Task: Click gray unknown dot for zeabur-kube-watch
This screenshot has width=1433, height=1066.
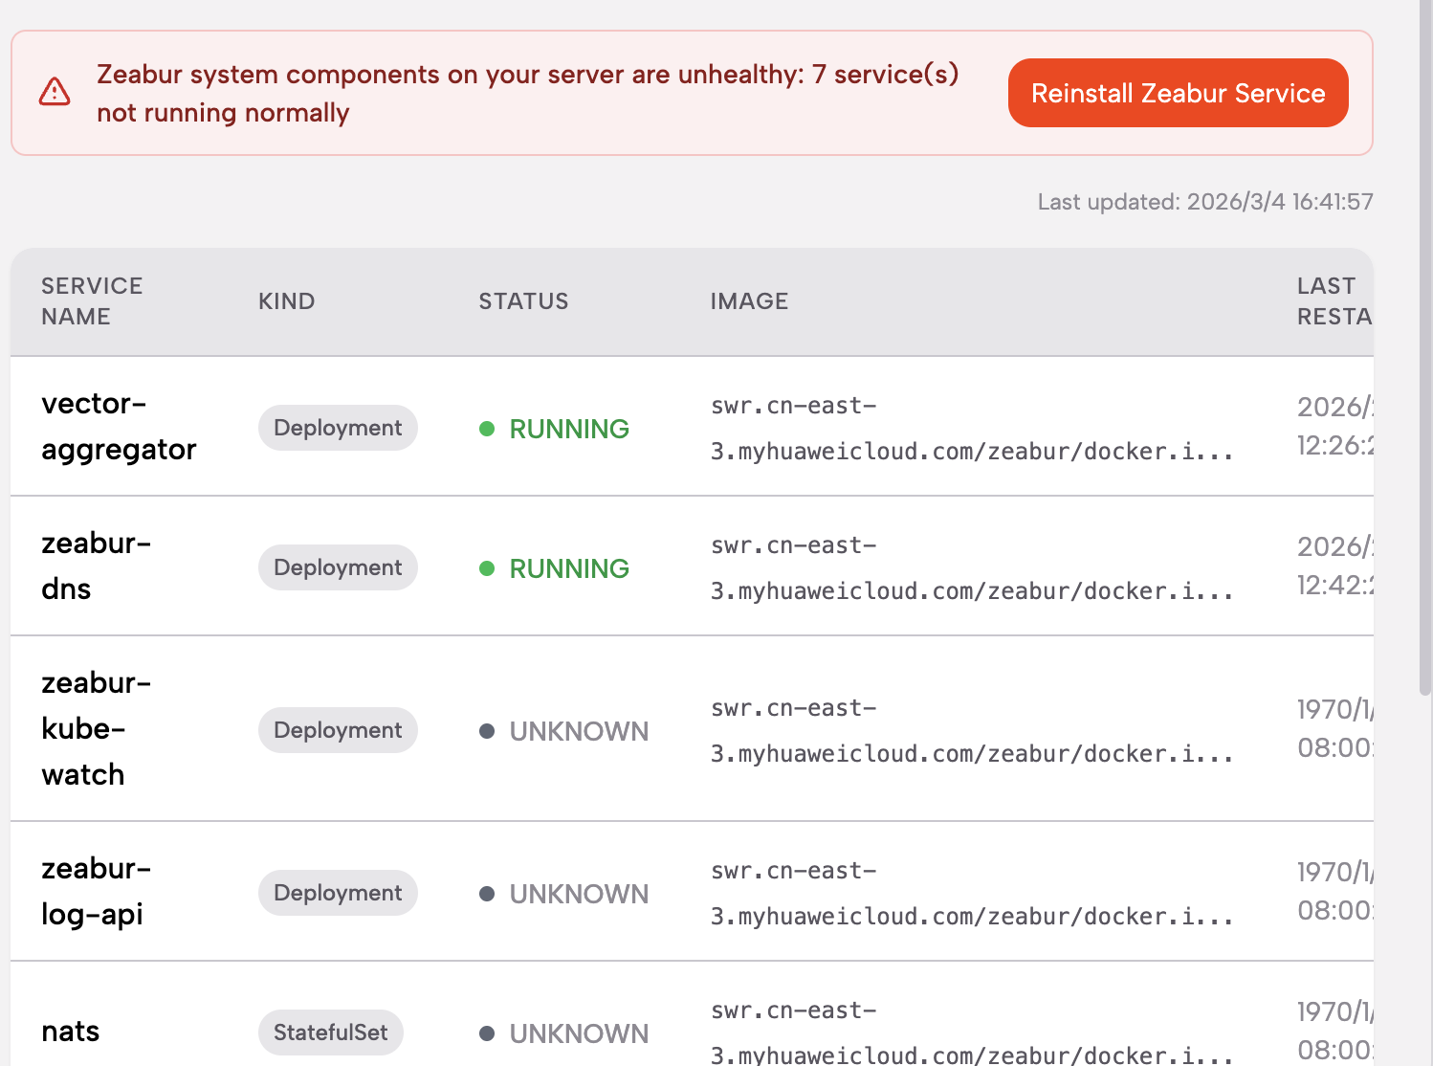Action: click(487, 731)
